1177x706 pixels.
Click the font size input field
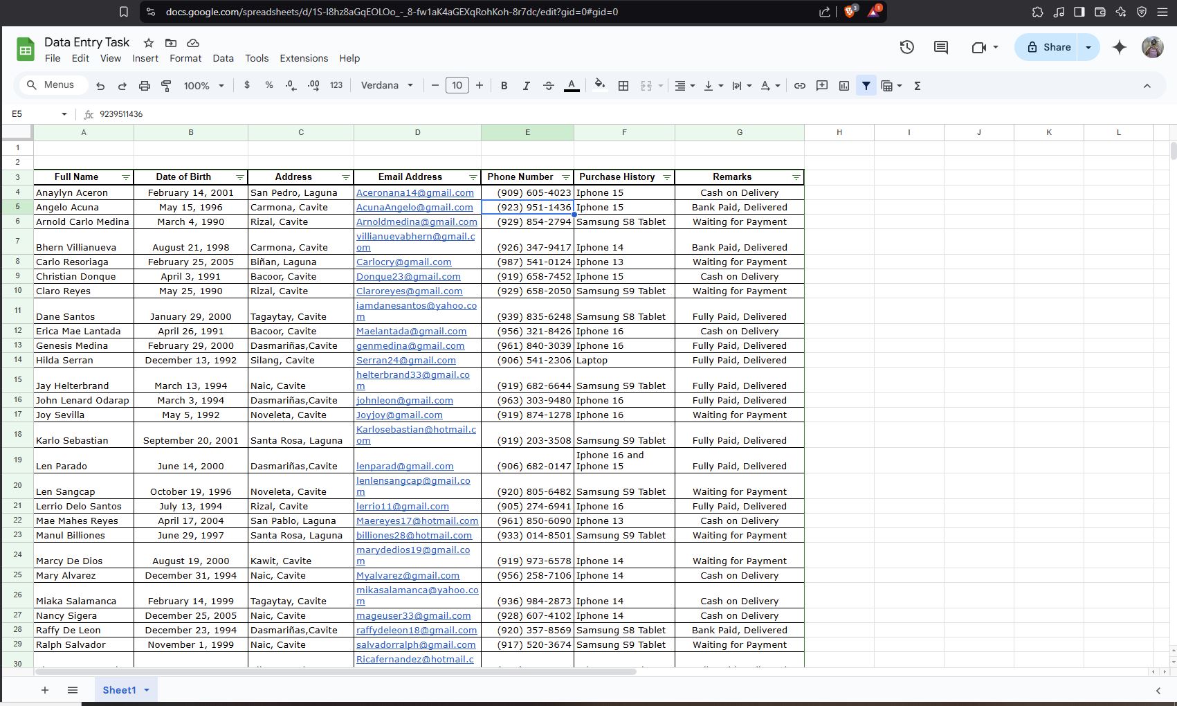pyautogui.click(x=457, y=86)
